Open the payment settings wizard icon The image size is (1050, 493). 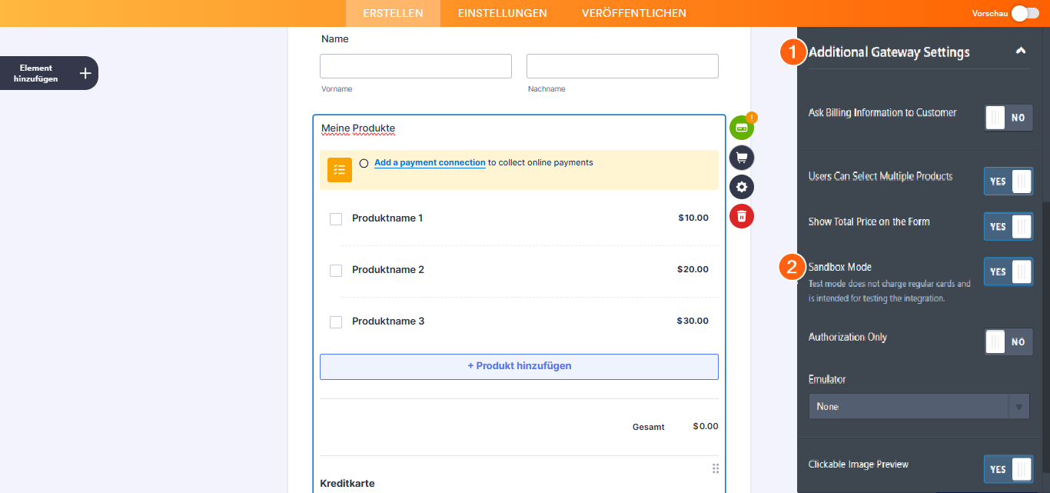coord(740,127)
